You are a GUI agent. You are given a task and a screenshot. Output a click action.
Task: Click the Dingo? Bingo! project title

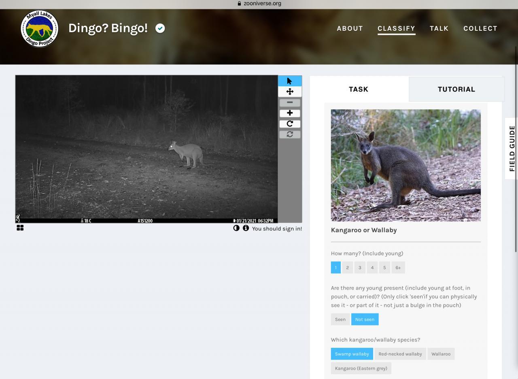(x=108, y=28)
